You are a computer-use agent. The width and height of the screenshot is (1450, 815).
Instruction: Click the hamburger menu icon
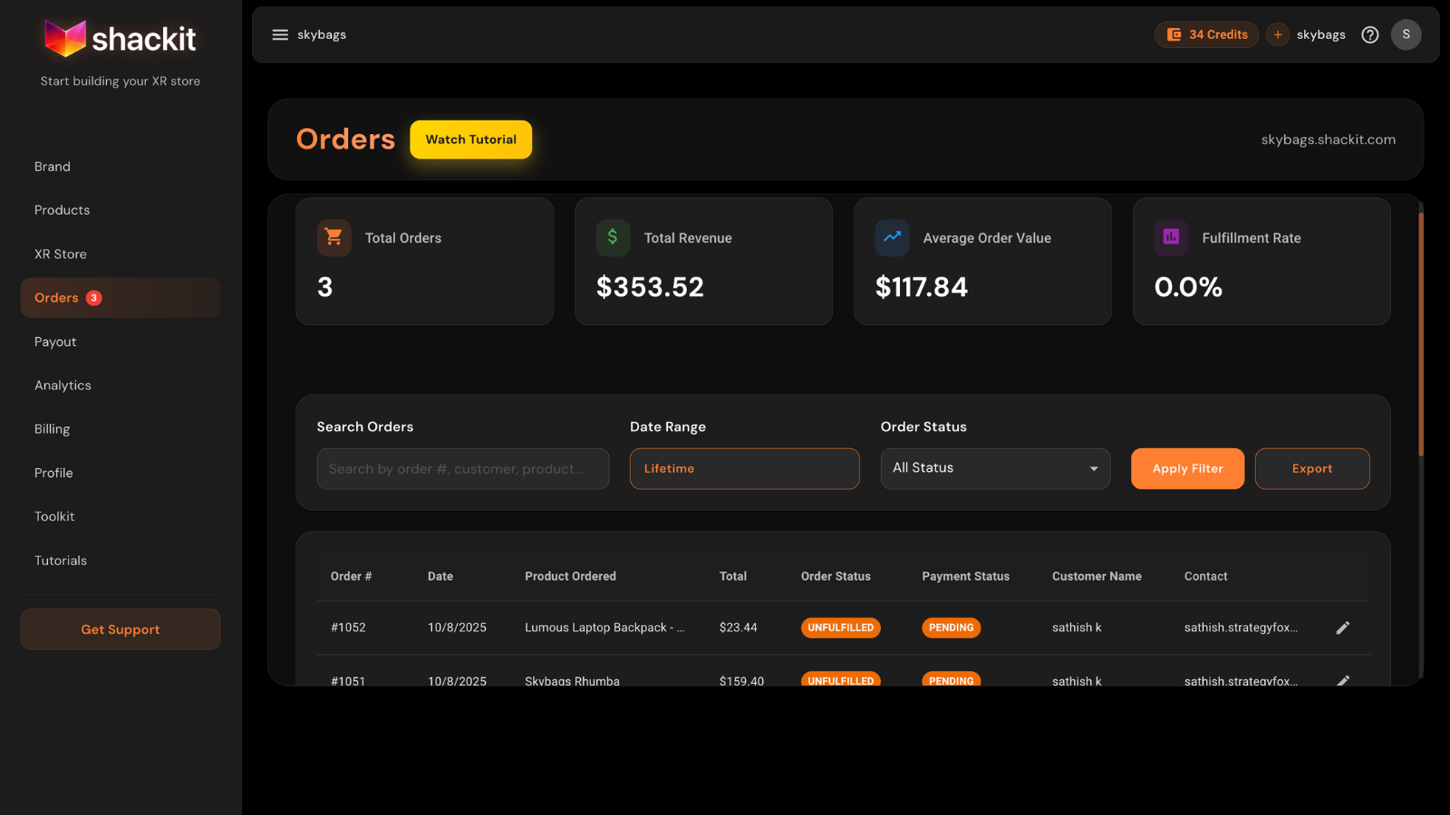(x=280, y=34)
